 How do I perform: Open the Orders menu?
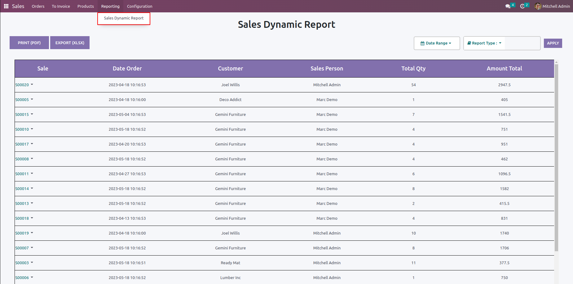[x=38, y=6]
